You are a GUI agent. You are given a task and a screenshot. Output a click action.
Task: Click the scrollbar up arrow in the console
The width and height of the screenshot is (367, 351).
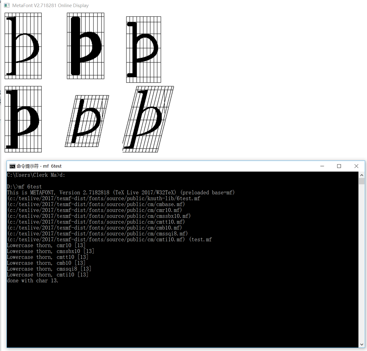coord(362,175)
